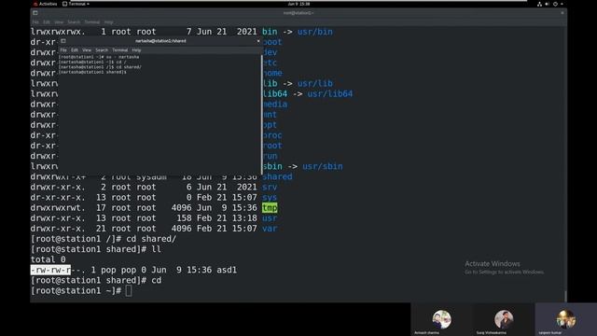The height and width of the screenshot is (336, 597).
Task: Click the 'srv' directory name
Action: (270, 187)
